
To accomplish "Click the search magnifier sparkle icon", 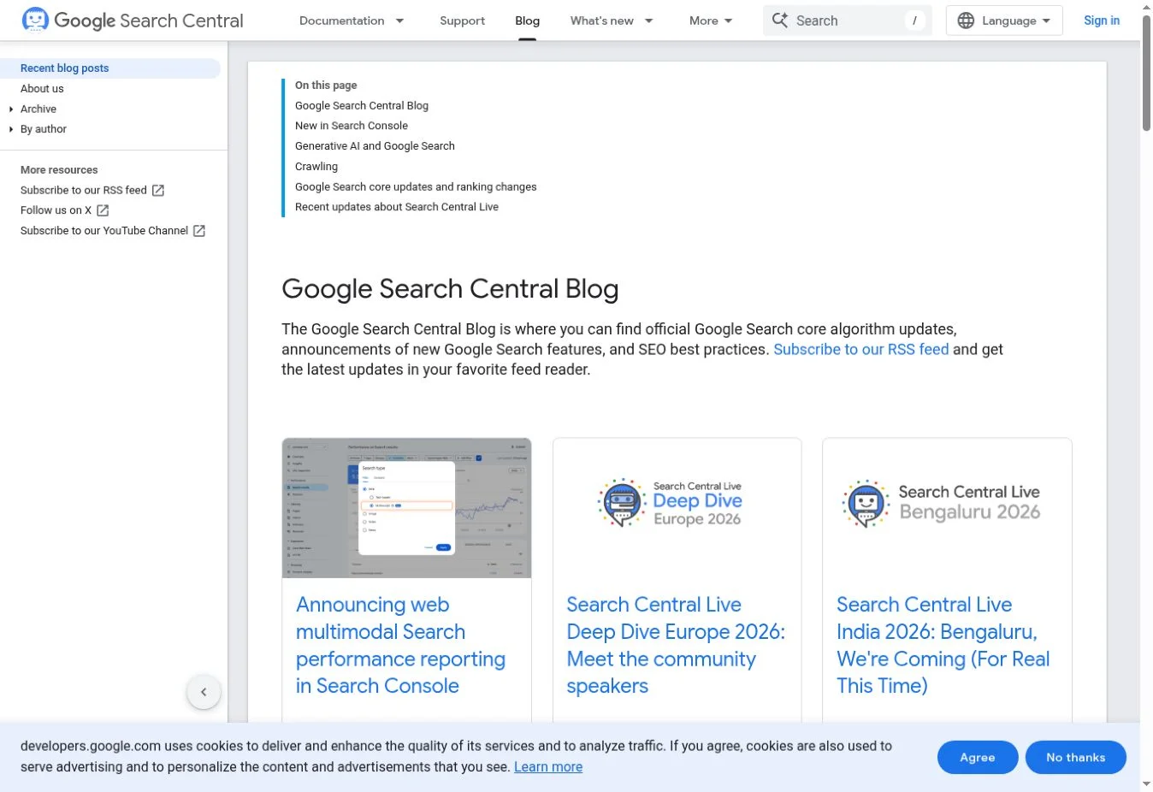I will click(x=779, y=20).
